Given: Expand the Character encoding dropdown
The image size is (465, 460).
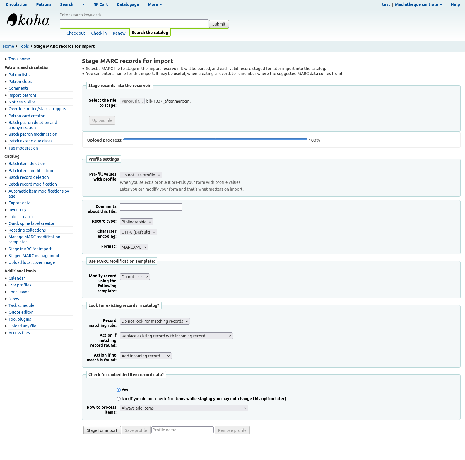Looking at the screenshot, I should click(138, 232).
